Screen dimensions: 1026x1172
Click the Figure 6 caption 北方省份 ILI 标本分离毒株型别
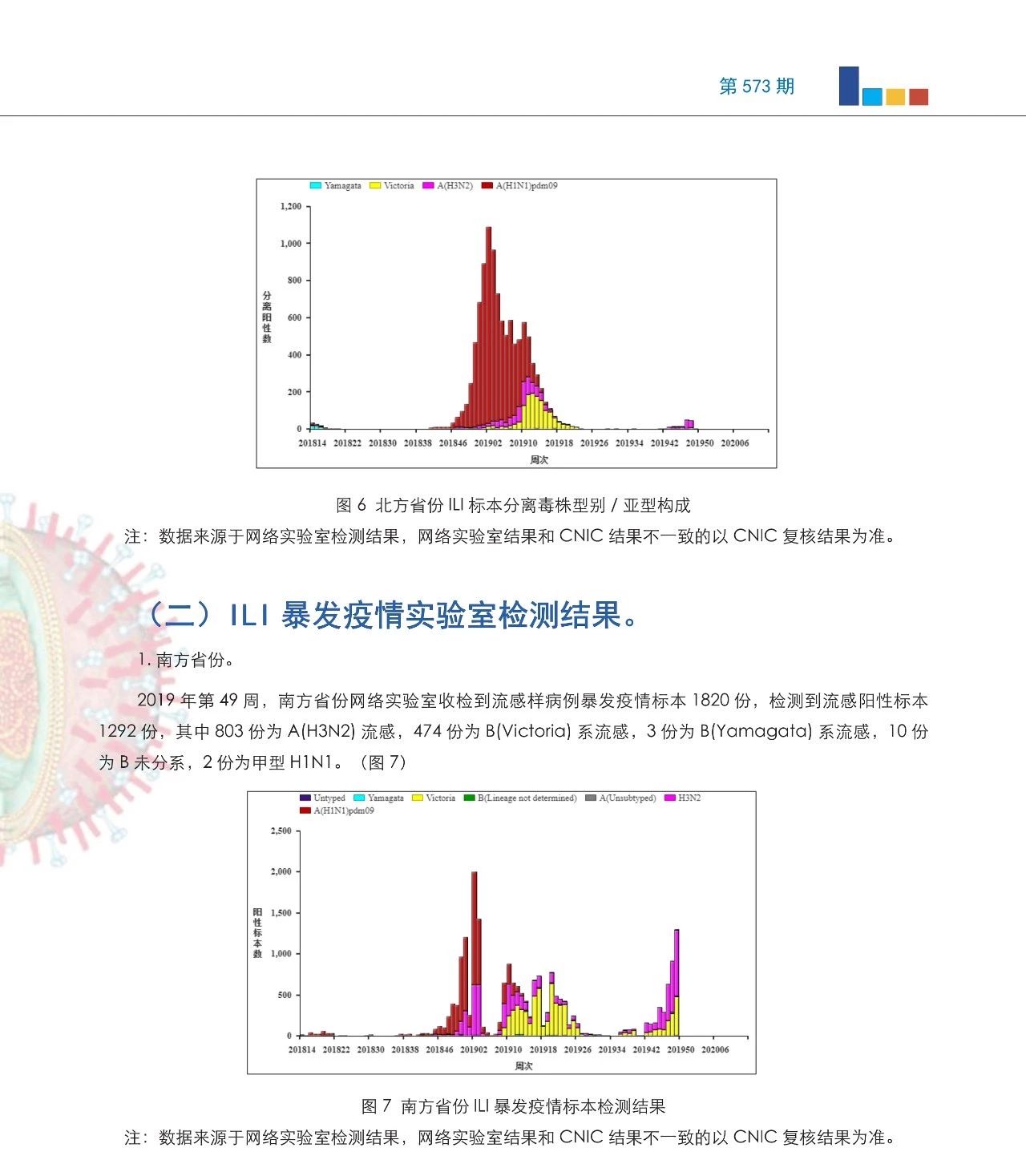[513, 505]
